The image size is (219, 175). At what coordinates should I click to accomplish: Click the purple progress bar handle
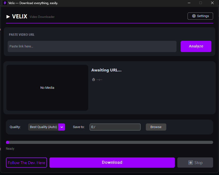[x=7, y=142]
